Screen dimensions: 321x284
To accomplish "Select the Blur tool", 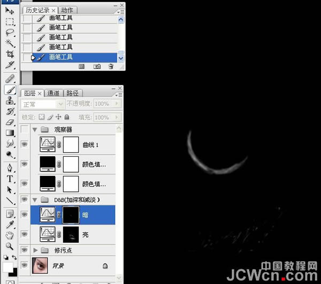I will point(10,144).
